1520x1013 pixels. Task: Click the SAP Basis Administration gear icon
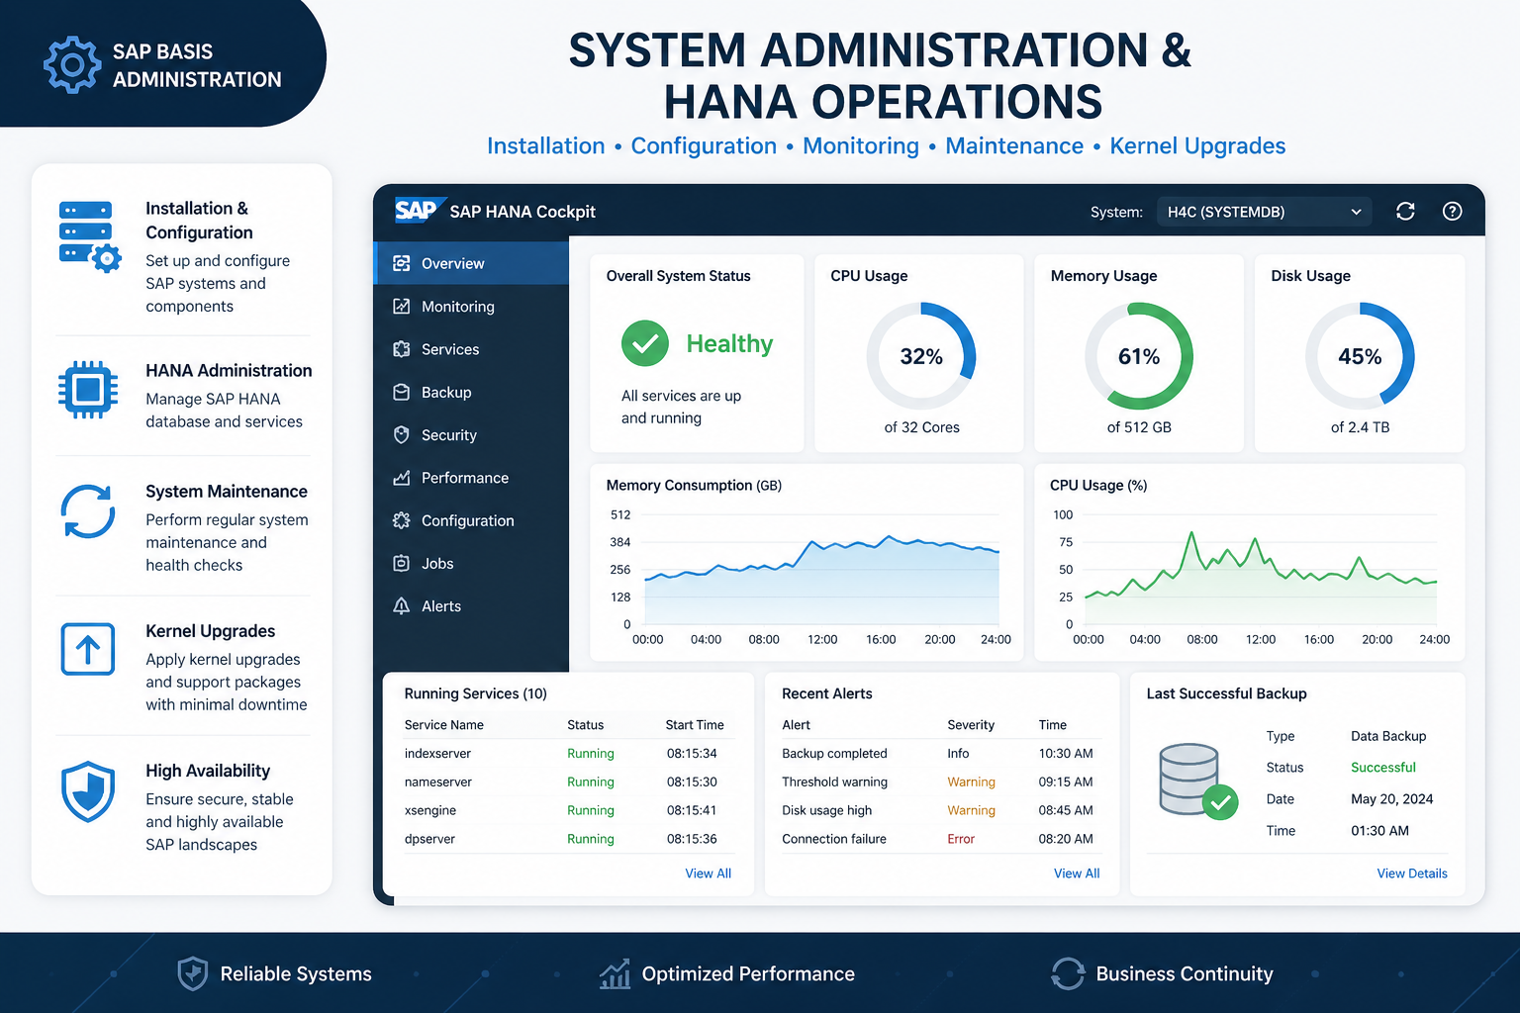pyautogui.click(x=71, y=65)
